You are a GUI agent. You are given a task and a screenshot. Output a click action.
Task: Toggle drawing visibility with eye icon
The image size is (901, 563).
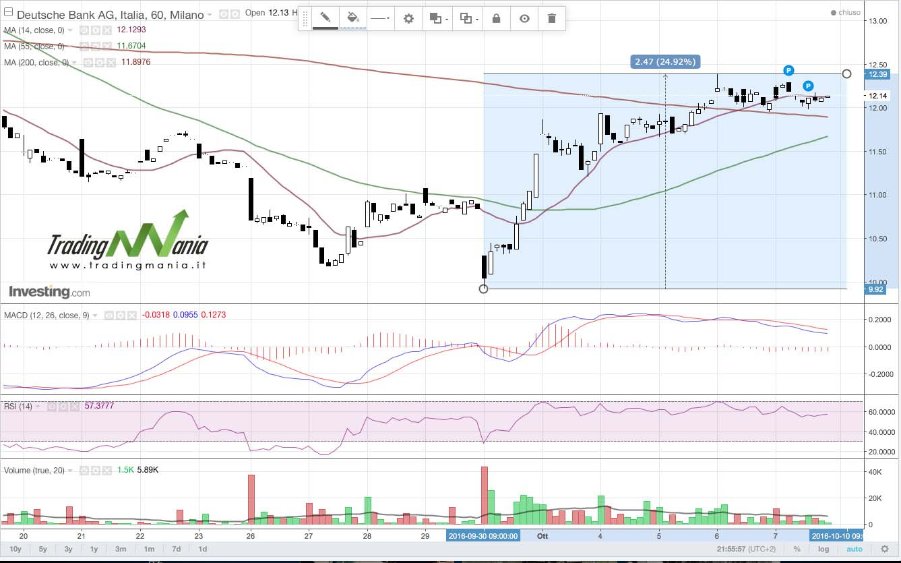(x=524, y=18)
